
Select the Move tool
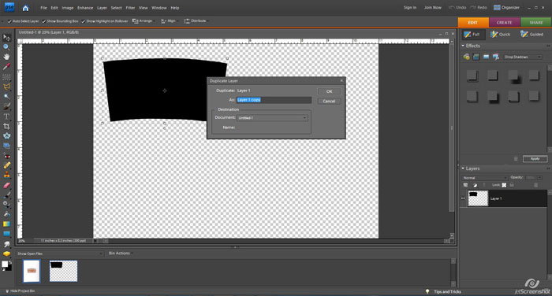[x=6, y=37]
